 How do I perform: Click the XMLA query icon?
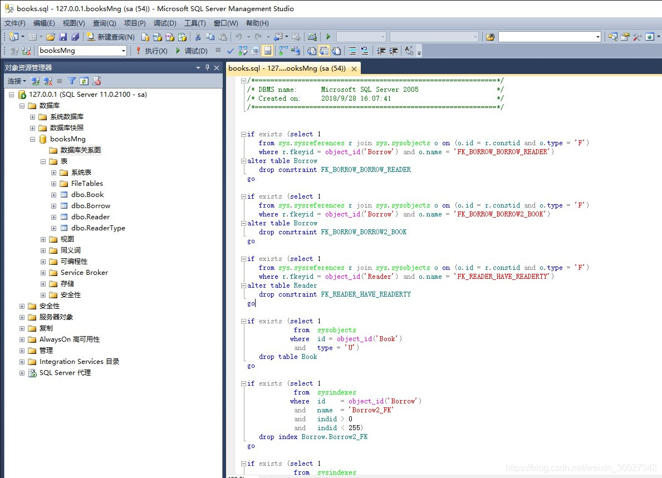(182, 37)
